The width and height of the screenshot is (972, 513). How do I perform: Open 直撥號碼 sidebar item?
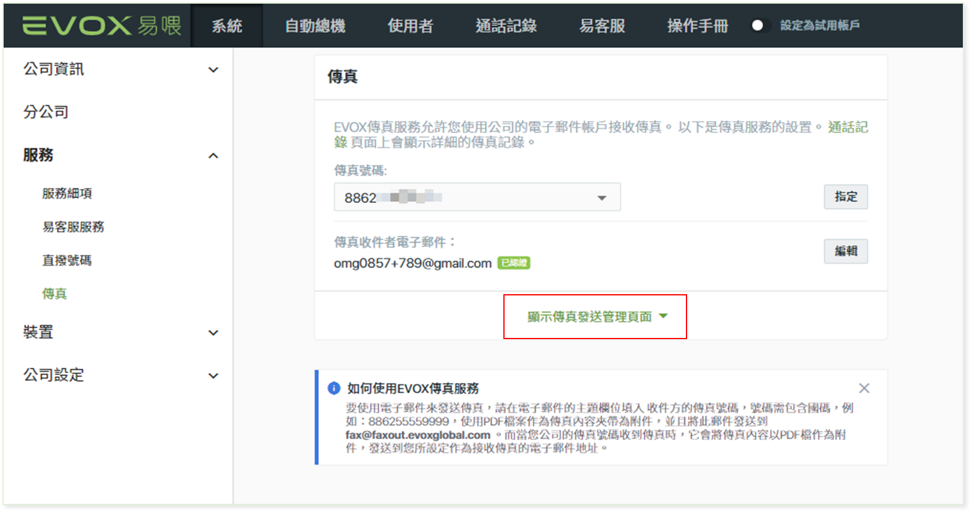tap(67, 260)
